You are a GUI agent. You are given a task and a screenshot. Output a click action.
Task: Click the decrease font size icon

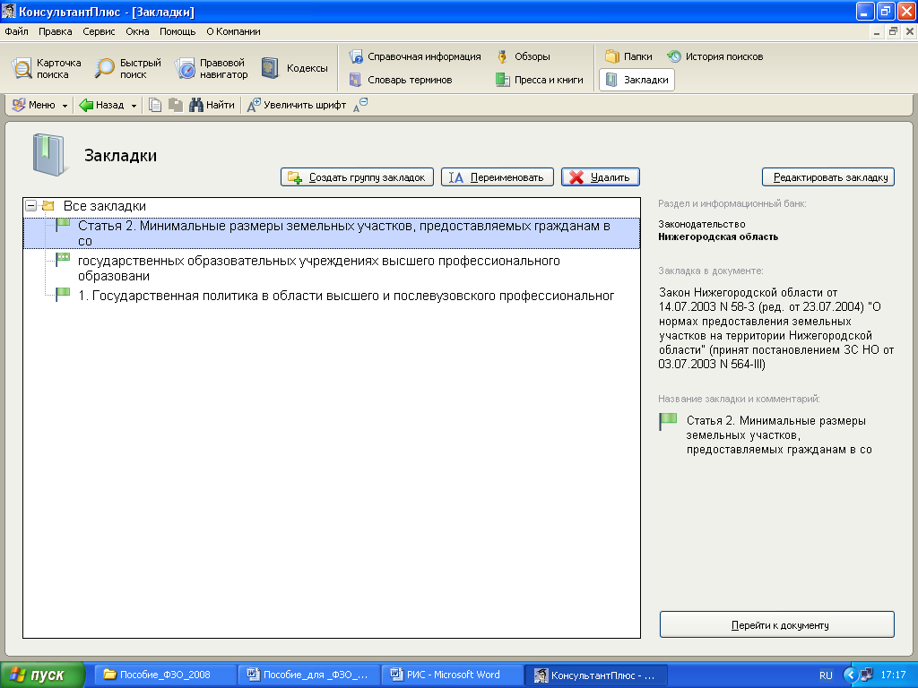tap(360, 106)
